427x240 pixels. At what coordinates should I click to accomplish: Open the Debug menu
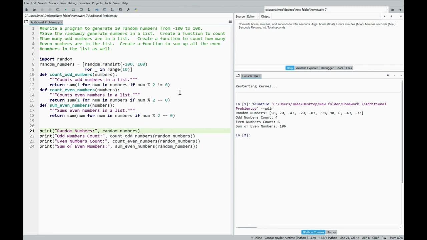[x=72, y=3]
